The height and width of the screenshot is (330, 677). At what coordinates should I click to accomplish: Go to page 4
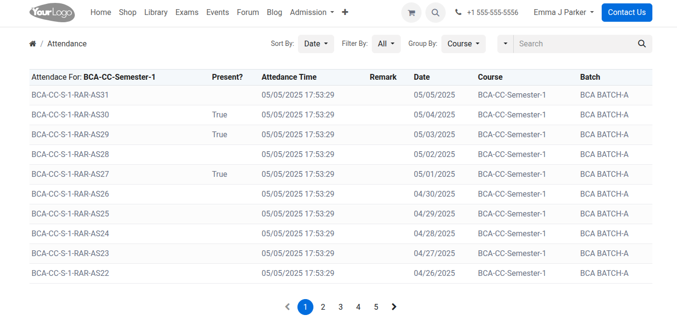click(358, 307)
